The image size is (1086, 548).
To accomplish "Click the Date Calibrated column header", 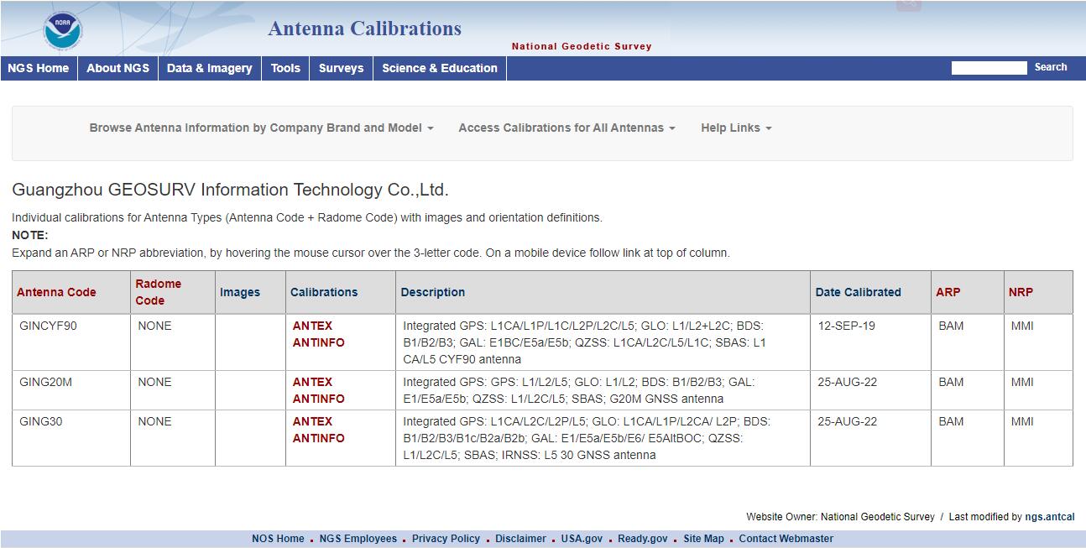I will pyautogui.click(x=858, y=292).
